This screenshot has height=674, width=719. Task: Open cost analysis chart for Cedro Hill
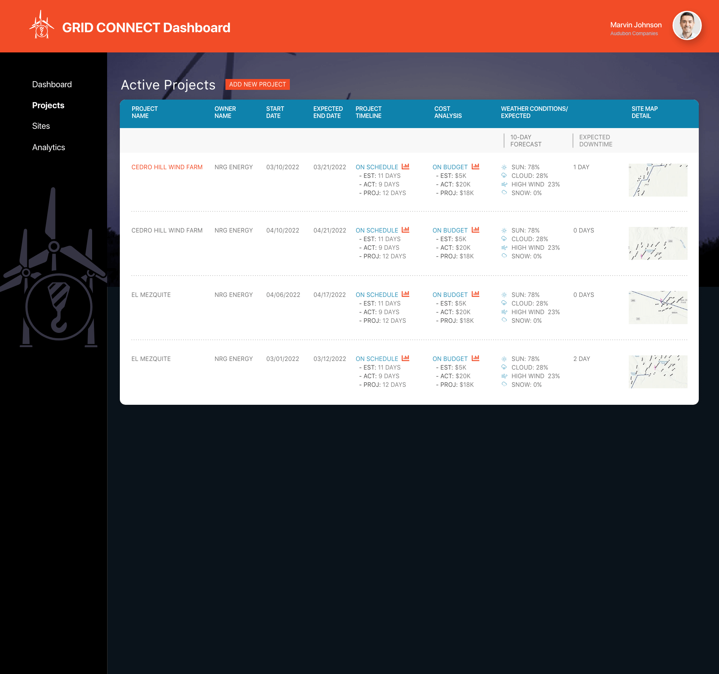[476, 166]
